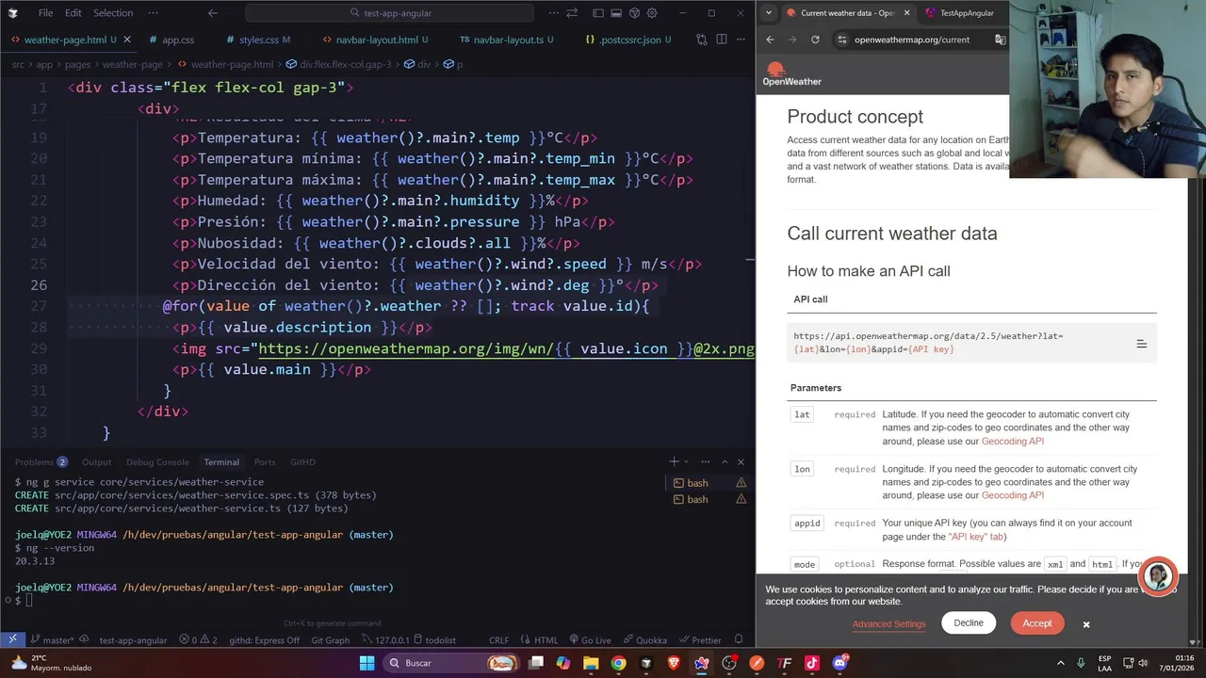This screenshot has height=678, width=1206.
Task: Toggle the bottom panel layout icon in title bar
Action: pyautogui.click(x=616, y=13)
